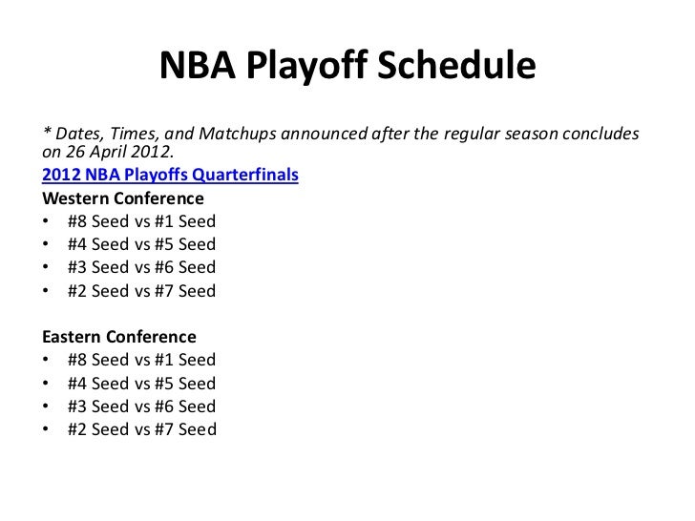Open the 2012 NBA Playoffs Quarterfinals link
This screenshot has width=695, height=521.
pyautogui.click(x=170, y=175)
